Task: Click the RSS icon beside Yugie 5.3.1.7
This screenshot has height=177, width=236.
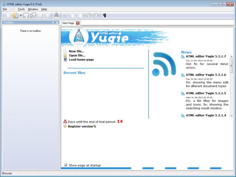Action: [x=183, y=57]
